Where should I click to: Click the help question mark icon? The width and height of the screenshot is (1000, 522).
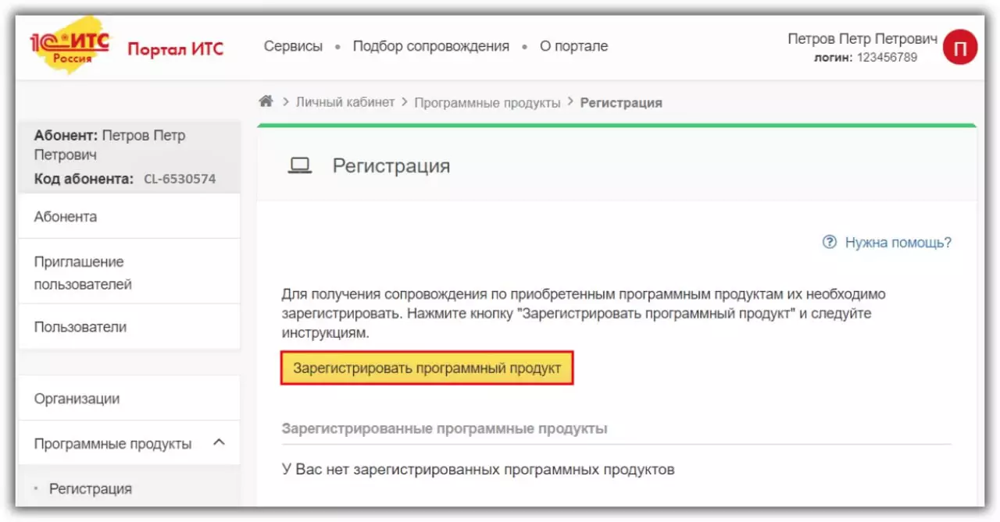[x=830, y=243]
